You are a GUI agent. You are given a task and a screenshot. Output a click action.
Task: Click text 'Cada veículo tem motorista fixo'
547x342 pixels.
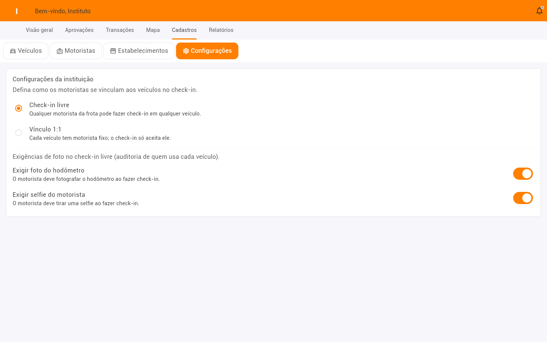click(x=69, y=138)
